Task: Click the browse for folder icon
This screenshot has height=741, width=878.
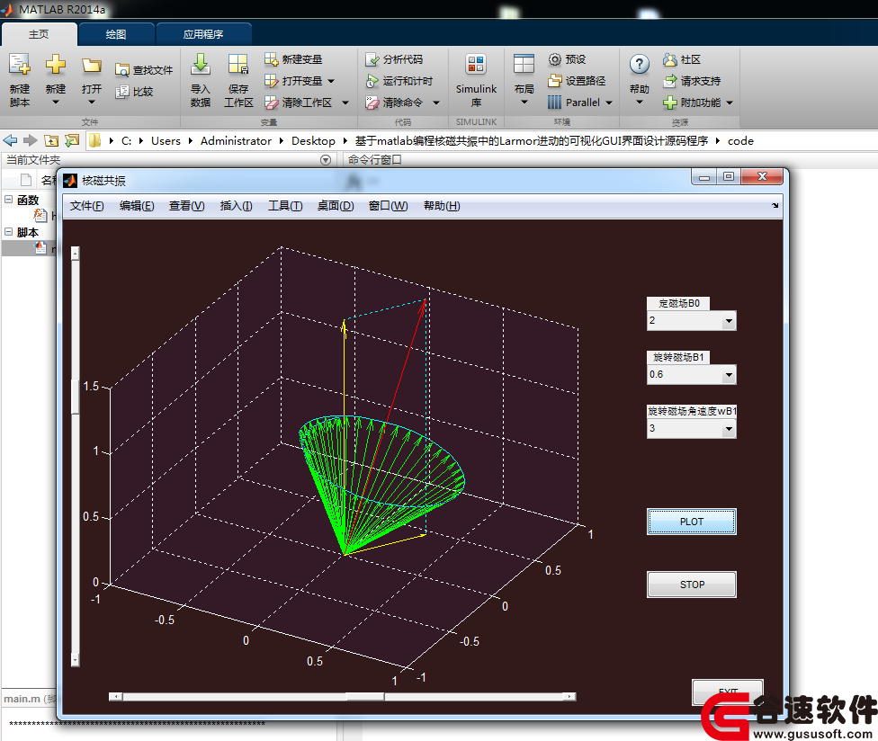Action: 72,140
